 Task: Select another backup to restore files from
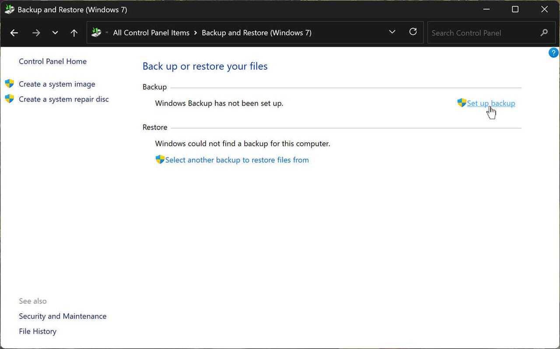[237, 160]
